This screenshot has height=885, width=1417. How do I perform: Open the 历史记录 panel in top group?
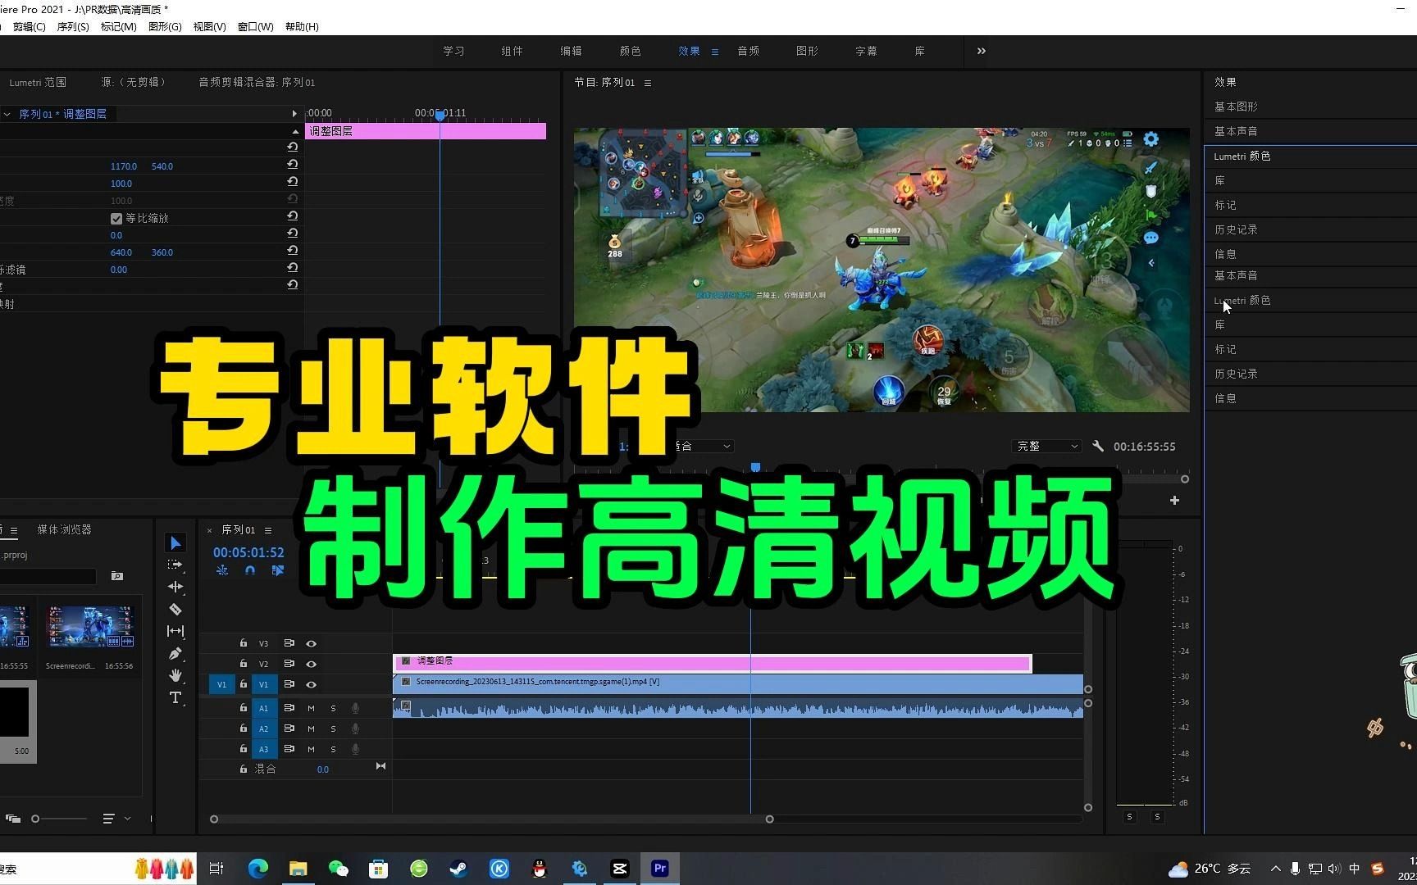(x=1236, y=229)
